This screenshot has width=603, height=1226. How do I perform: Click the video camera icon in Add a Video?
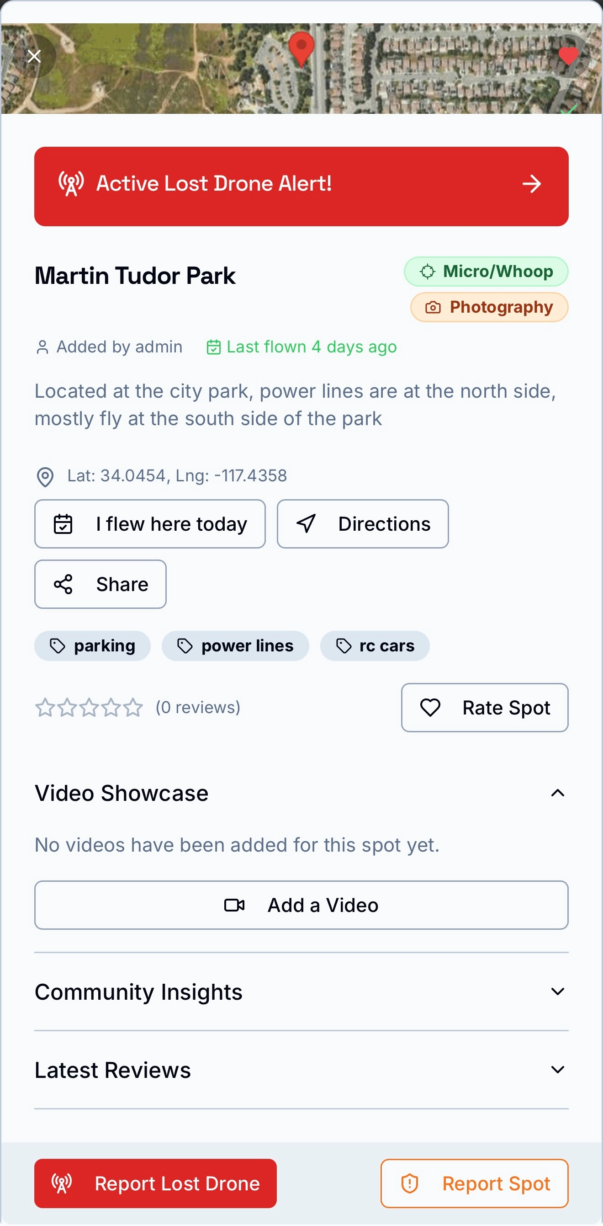pyautogui.click(x=235, y=905)
